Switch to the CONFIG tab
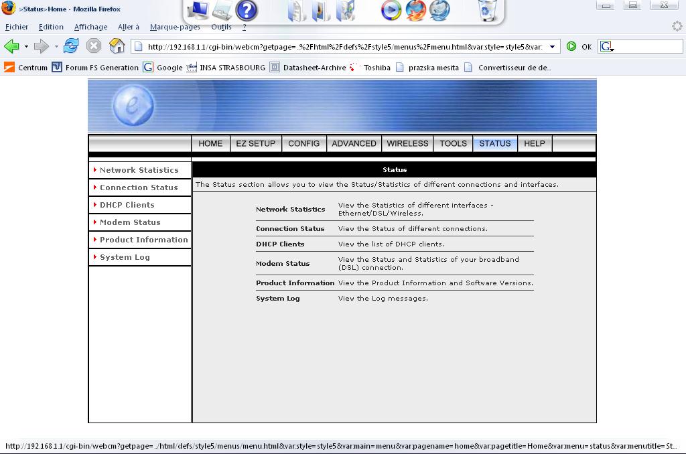The width and height of the screenshot is (686, 454). pyautogui.click(x=303, y=143)
